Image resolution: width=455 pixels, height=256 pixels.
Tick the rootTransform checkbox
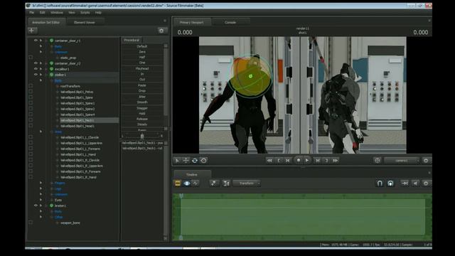[x=31, y=86]
